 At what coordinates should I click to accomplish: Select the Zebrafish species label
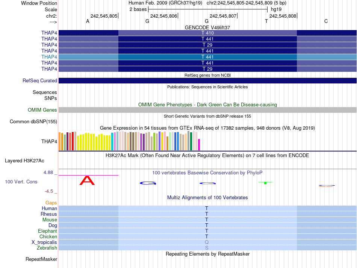click(47, 248)
